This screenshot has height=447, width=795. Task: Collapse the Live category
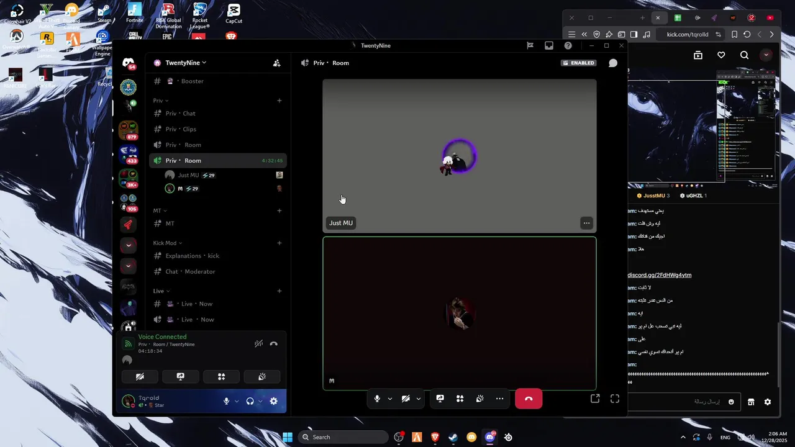(161, 291)
